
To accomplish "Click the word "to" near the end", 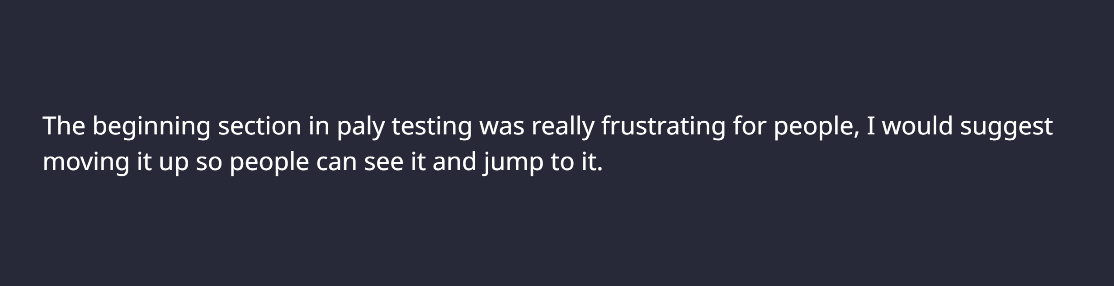I will click(x=562, y=162).
